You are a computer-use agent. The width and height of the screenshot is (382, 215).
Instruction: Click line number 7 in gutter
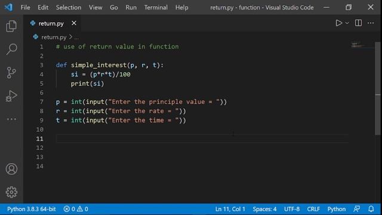(41, 102)
